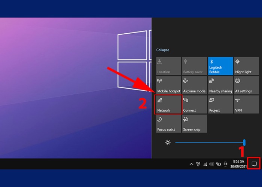Toggle the Logitech Pebble Bluetooth tile
This screenshot has width=262, height=187.
pyautogui.click(x=220, y=66)
